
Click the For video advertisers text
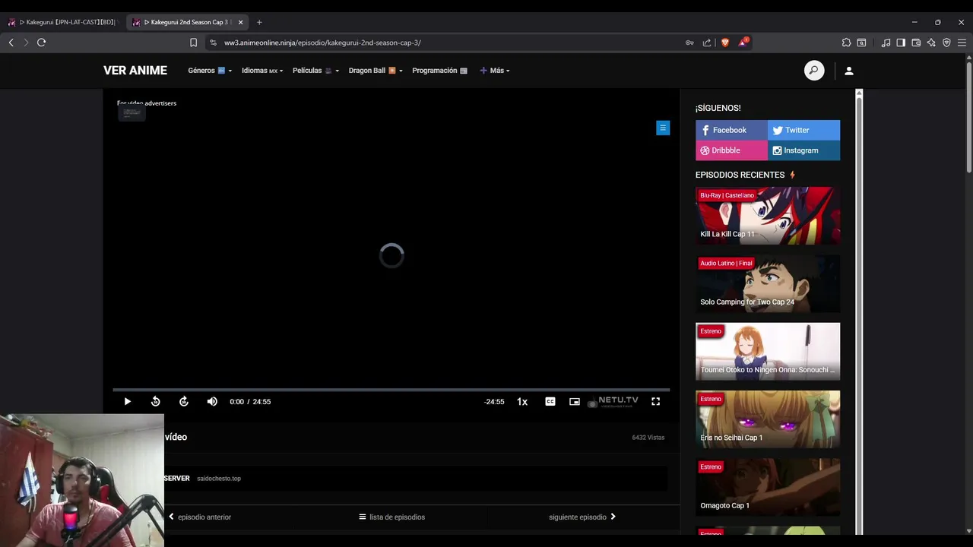pos(147,103)
